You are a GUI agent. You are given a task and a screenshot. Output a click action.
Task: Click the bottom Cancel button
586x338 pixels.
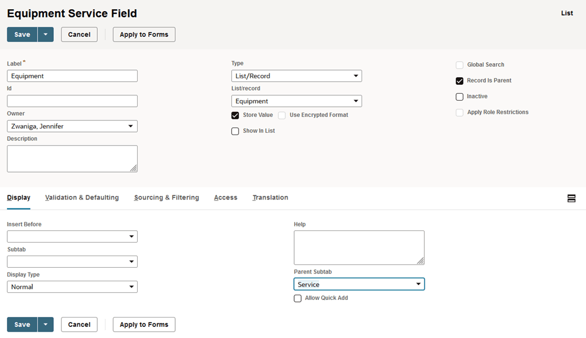coord(79,325)
